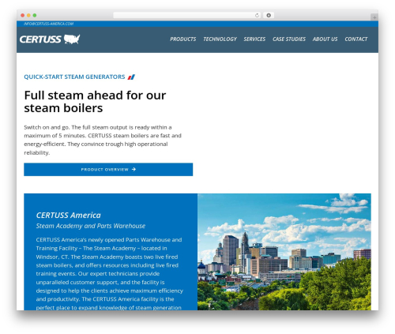Image resolution: width=395 pixels, height=334 pixels.
Task: Click the browser address bar field
Action: (x=187, y=16)
